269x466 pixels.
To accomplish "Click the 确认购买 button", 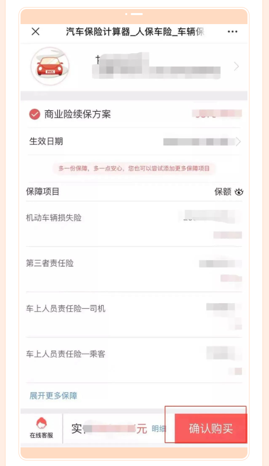I will 210,428.
